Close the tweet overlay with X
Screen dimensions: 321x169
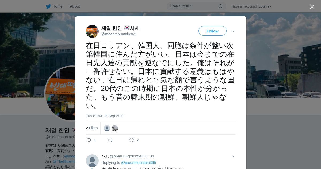pos(312,6)
